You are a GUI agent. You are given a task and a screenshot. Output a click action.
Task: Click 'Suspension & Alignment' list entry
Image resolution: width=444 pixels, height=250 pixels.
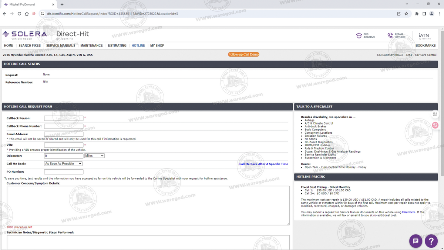point(320,158)
